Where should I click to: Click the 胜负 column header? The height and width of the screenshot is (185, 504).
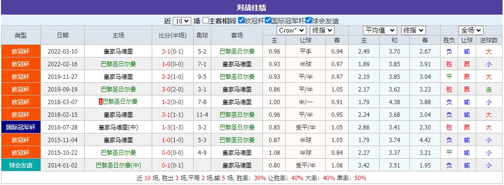pyautogui.click(x=449, y=40)
